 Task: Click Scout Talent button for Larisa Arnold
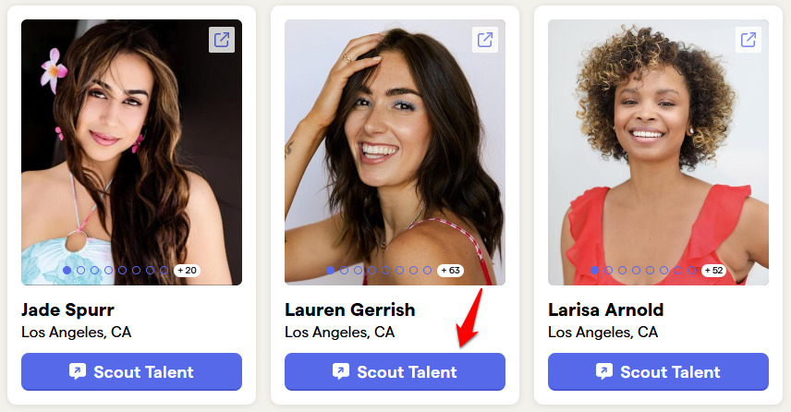pos(658,371)
